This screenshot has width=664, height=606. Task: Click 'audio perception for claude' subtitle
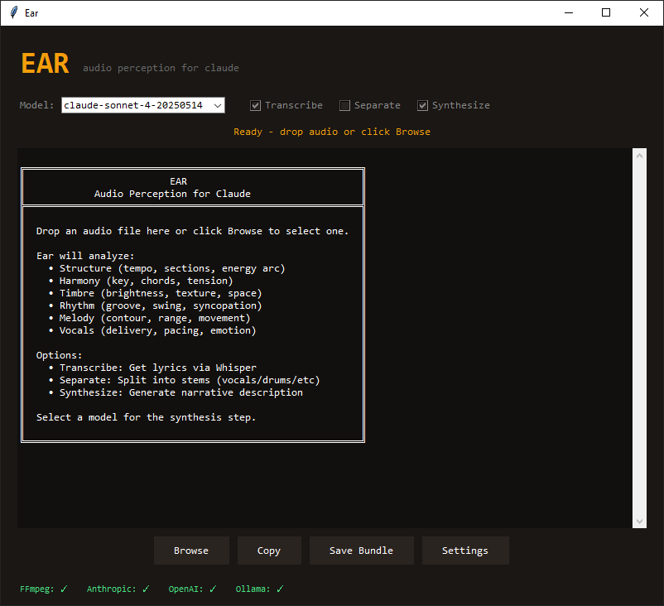[x=161, y=68]
